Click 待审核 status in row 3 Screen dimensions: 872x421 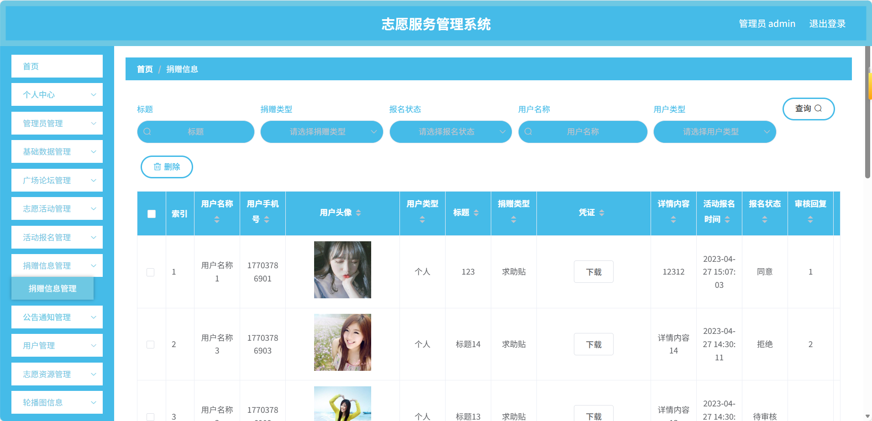[x=765, y=416]
